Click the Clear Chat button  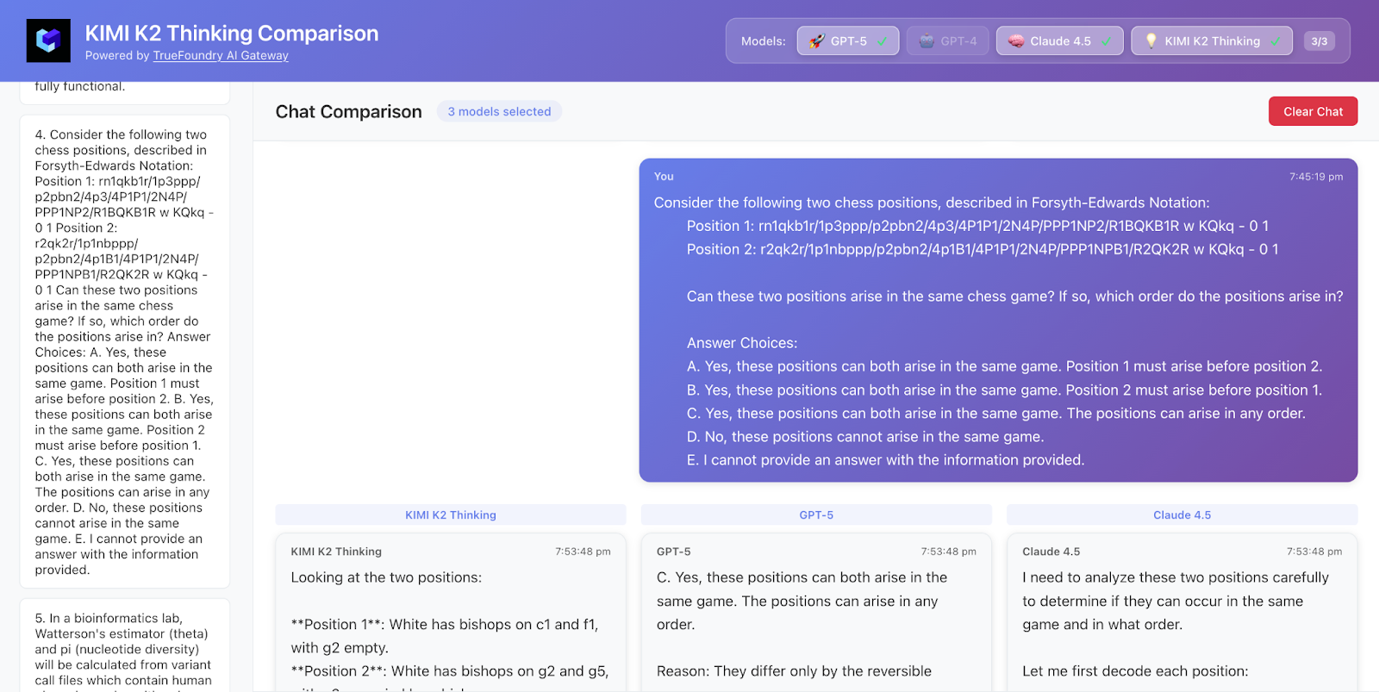[x=1313, y=111]
